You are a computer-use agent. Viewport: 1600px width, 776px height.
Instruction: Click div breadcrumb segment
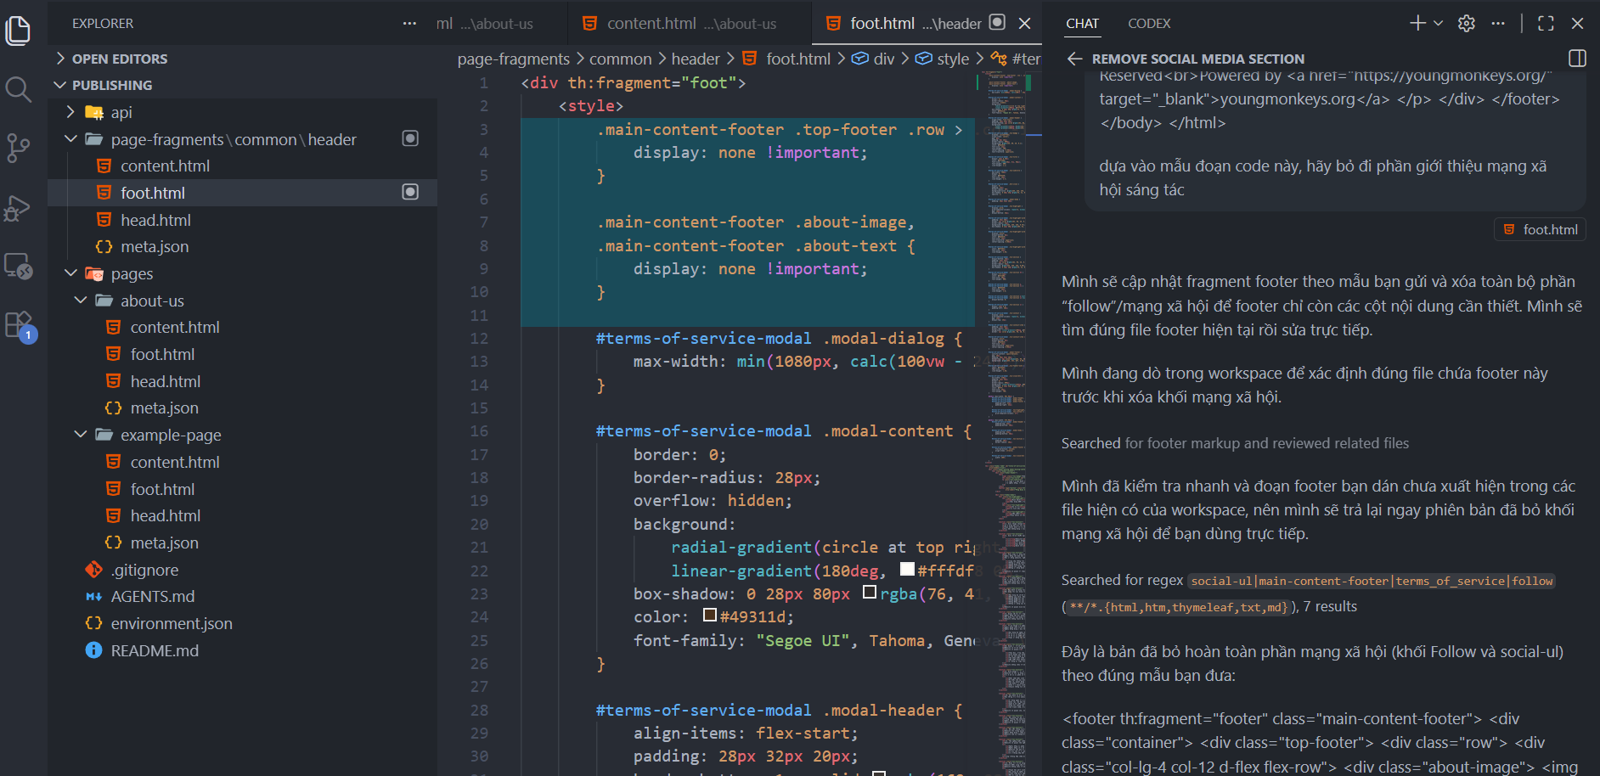point(873,59)
